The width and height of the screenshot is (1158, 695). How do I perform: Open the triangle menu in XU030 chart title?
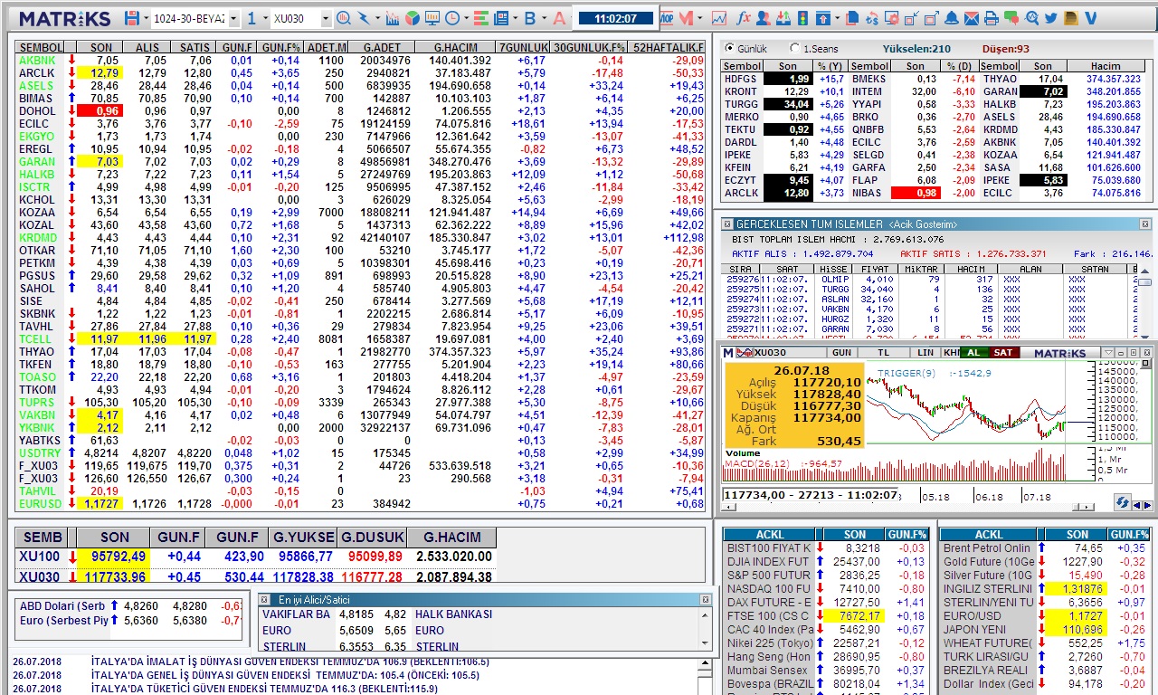point(1108,352)
